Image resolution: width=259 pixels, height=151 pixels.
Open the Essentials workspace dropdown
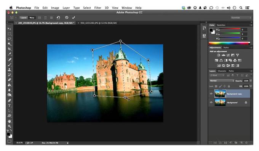click(x=241, y=18)
